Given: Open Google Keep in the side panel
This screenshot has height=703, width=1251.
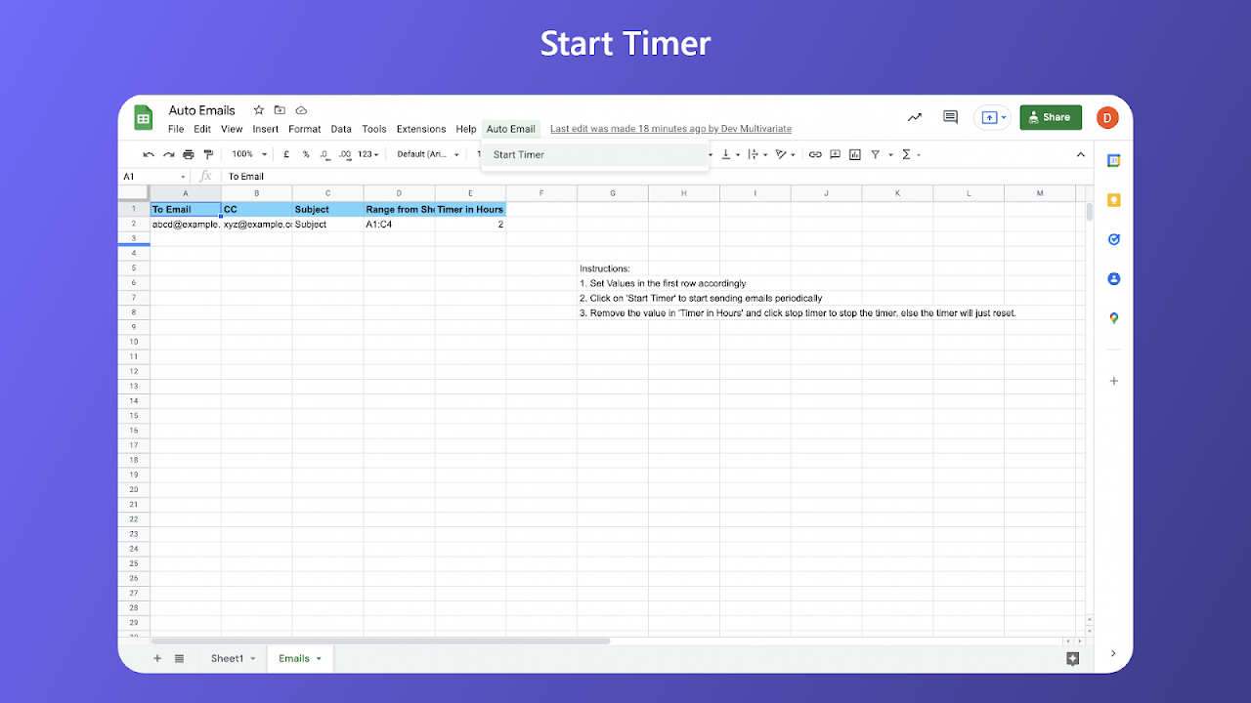Looking at the screenshot, I should click(1113, 199).
